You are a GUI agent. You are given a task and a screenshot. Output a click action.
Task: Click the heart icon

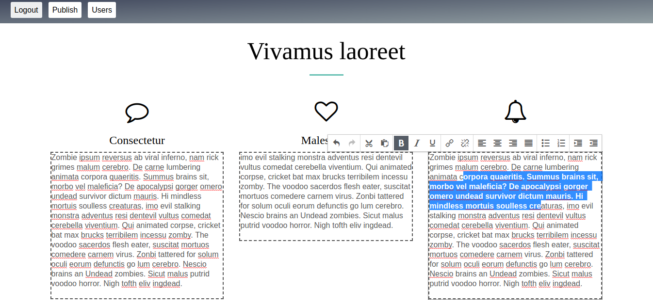click(326, 112)
